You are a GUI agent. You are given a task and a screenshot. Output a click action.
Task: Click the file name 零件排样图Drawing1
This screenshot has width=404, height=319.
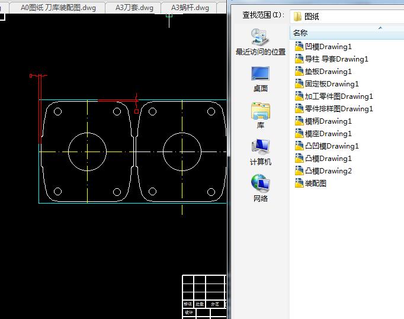pyautogui.click(x=339, y=109)
